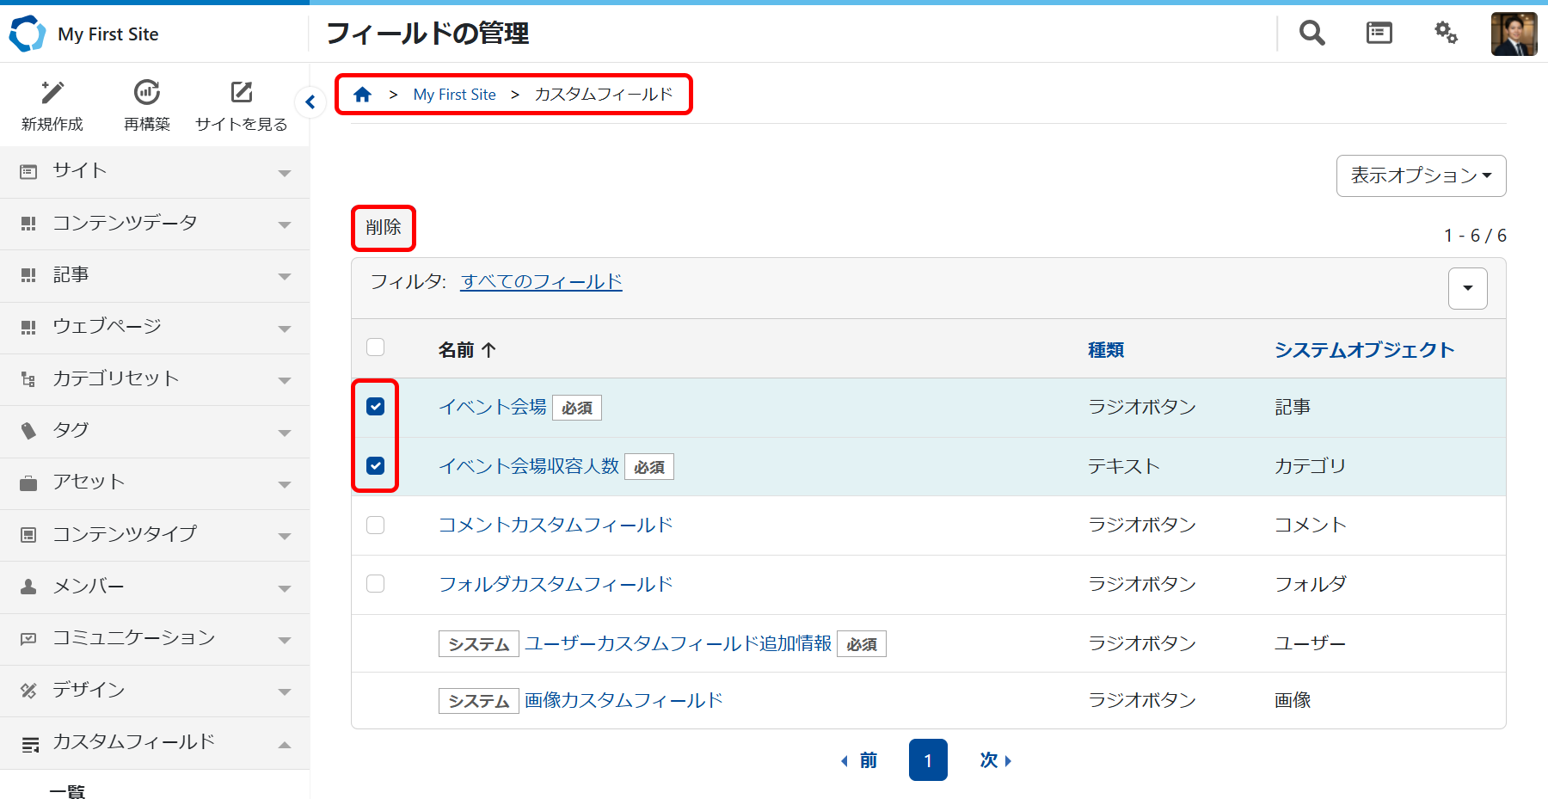Check the コメントカスタムフィールド row checkbox
Viewport: 1548px width, 799px height.
376,525
